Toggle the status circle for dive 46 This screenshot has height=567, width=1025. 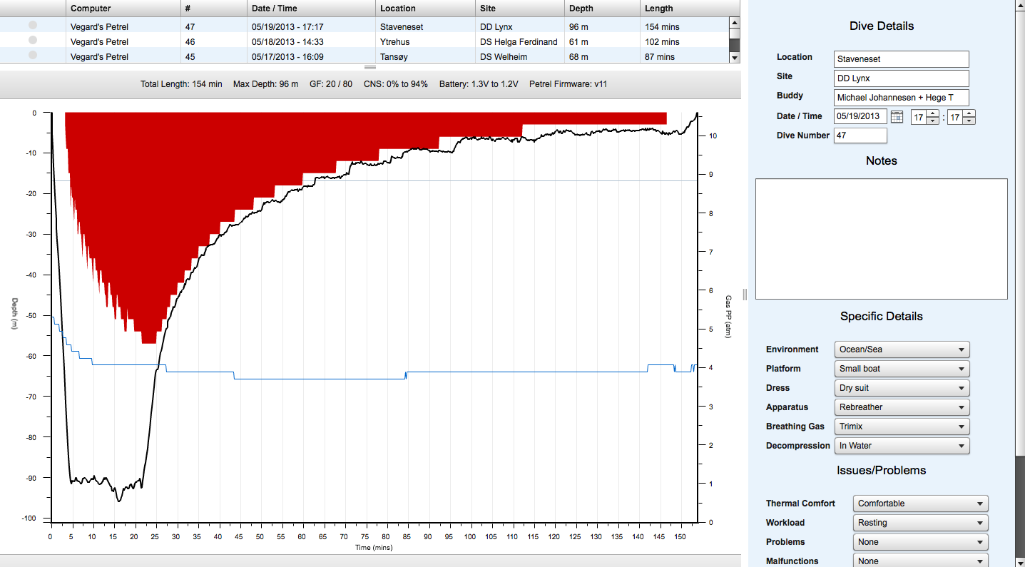[x=33, y=41]
